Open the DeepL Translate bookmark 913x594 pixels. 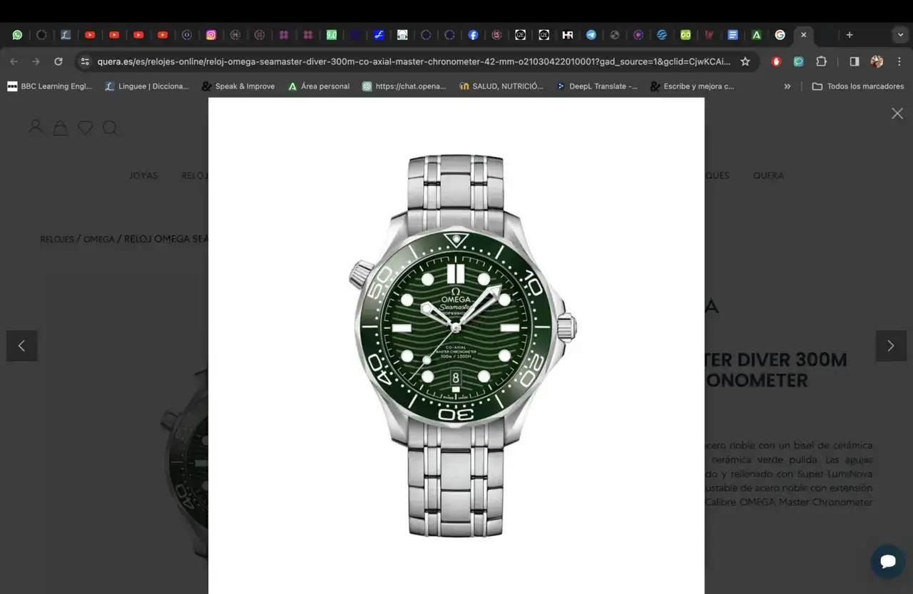pyautogui.click(x=596, y=86)
